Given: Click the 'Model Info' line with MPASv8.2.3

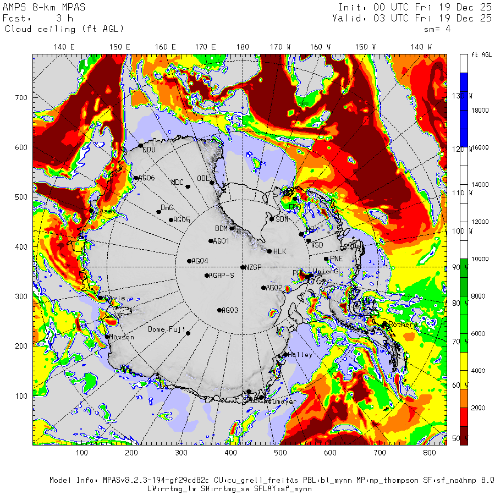Looking at the screenshot, I should tap(272, 480).
